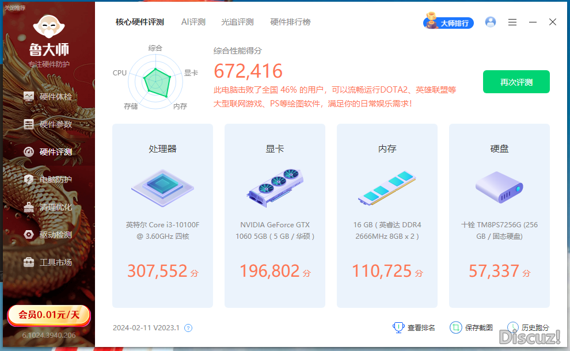Open 硬件参数 from the sidebar
This screenshot has width=570, height=351.
point(48,124)
